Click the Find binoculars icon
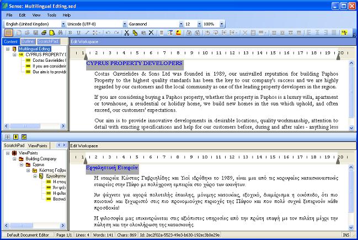358x240 pixels. click(60, 33)
